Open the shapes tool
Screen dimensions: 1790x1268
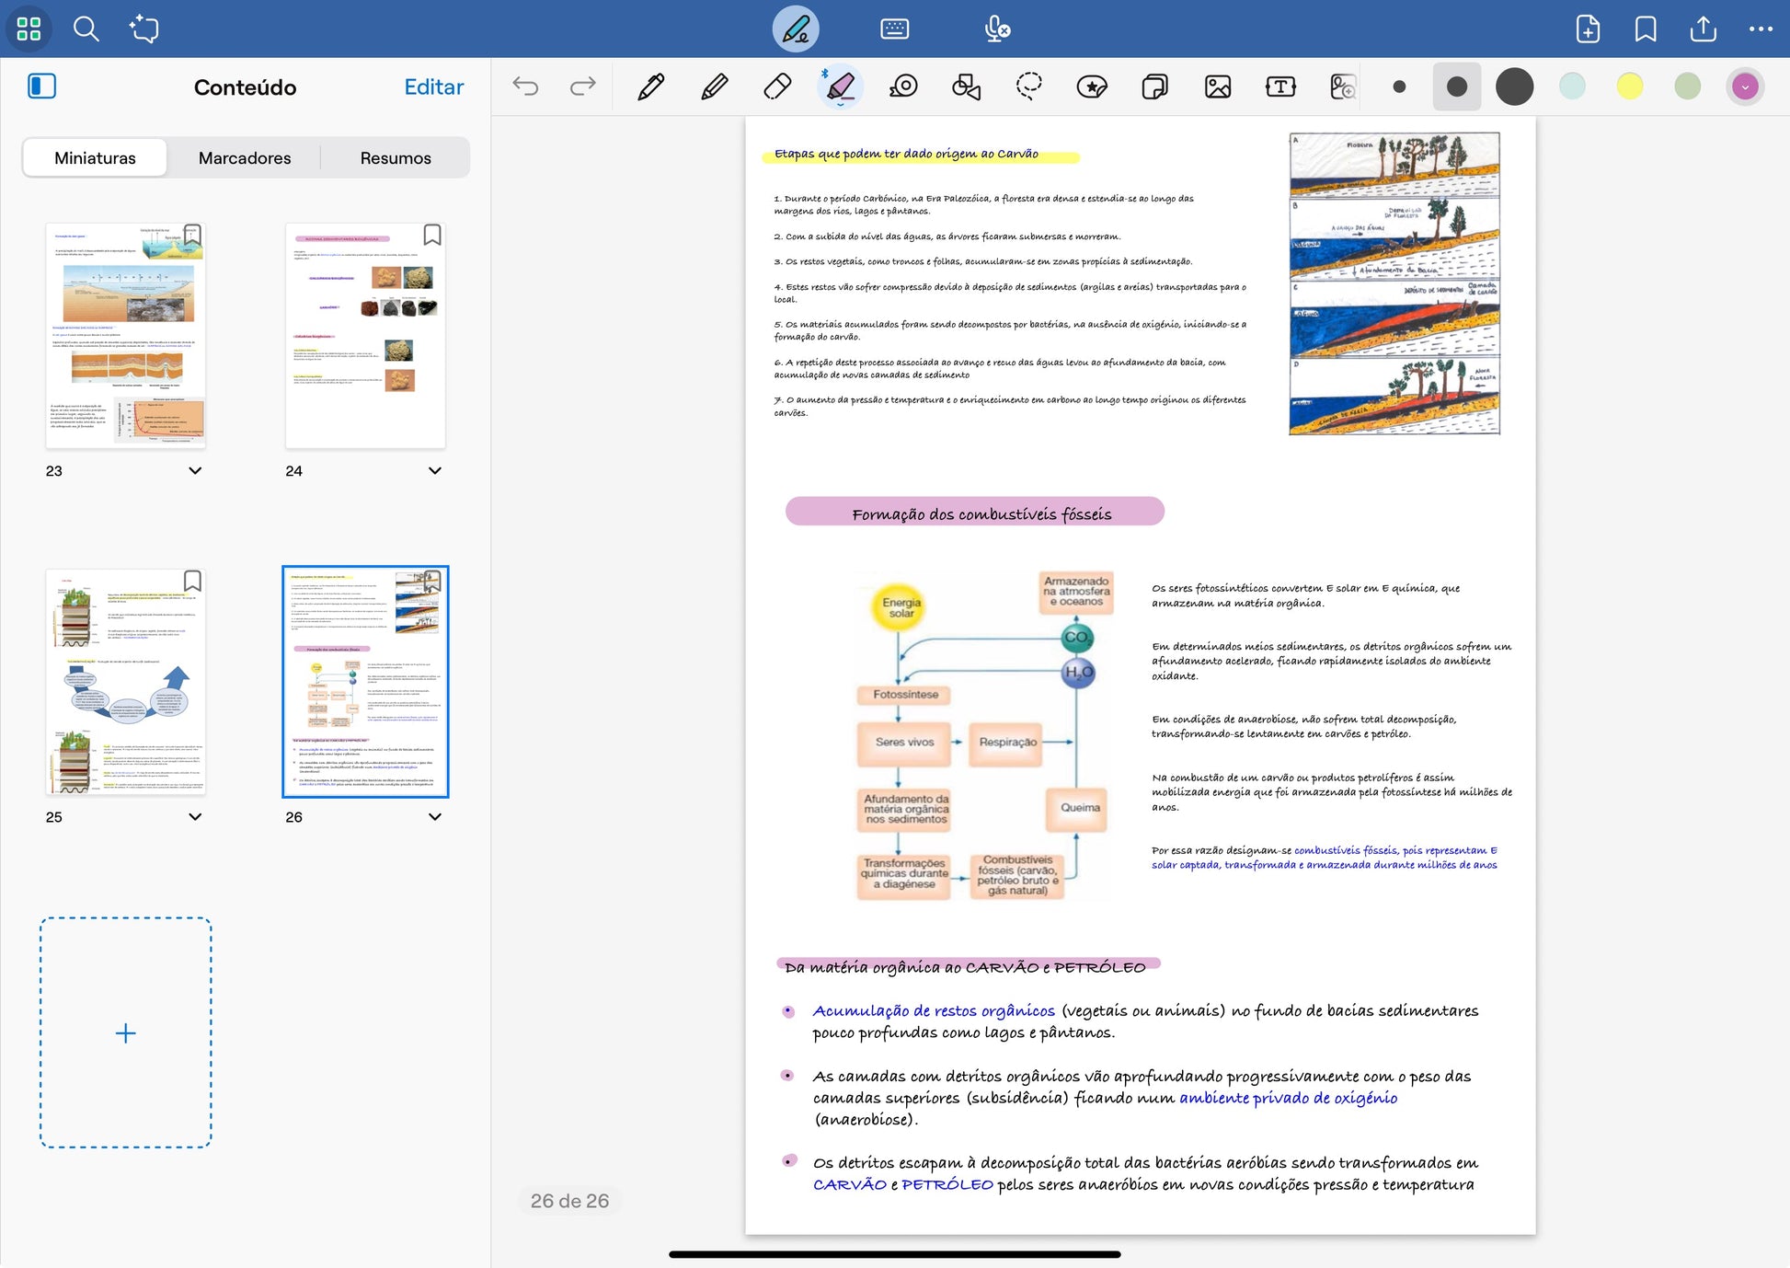(x=966, y=86)
